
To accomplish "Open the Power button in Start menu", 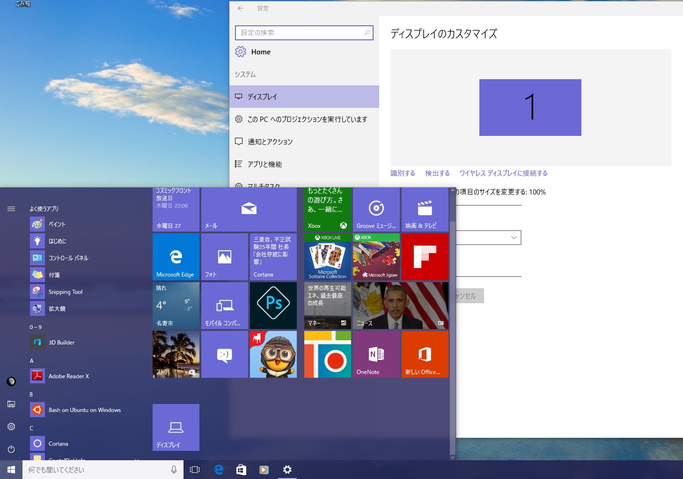I will pos(11,449).
